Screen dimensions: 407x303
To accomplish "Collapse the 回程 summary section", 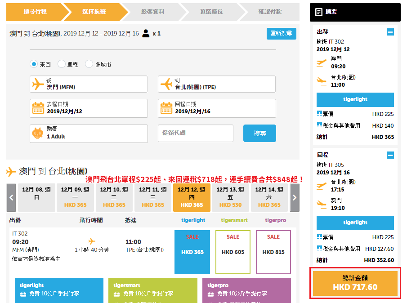I will click(390, 155).
